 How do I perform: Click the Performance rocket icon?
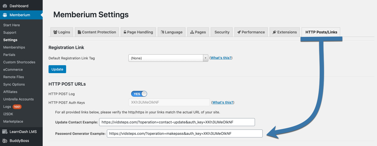pos(239,32)
